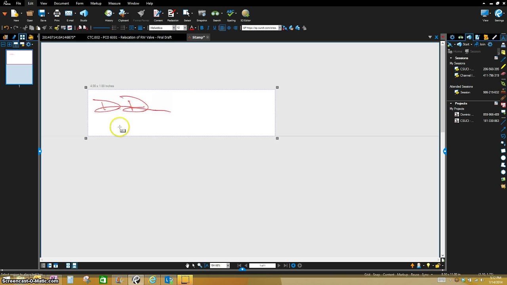Toggle italic text formatting

click(x=208, y=28)
